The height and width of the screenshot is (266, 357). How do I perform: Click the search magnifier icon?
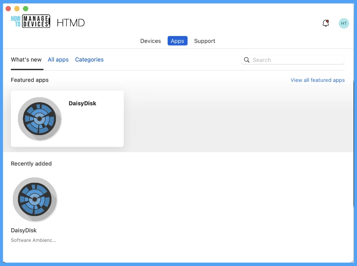(x=246, y=60)
